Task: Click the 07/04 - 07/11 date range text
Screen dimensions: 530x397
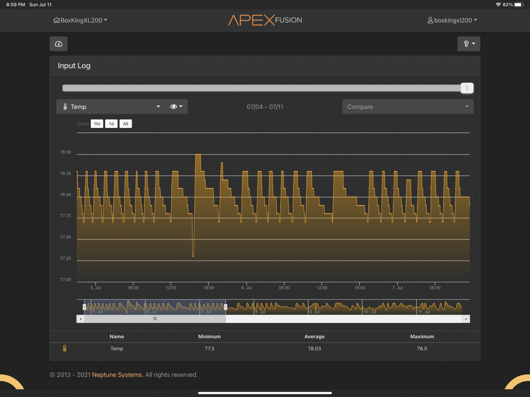Action: (265, 107)
